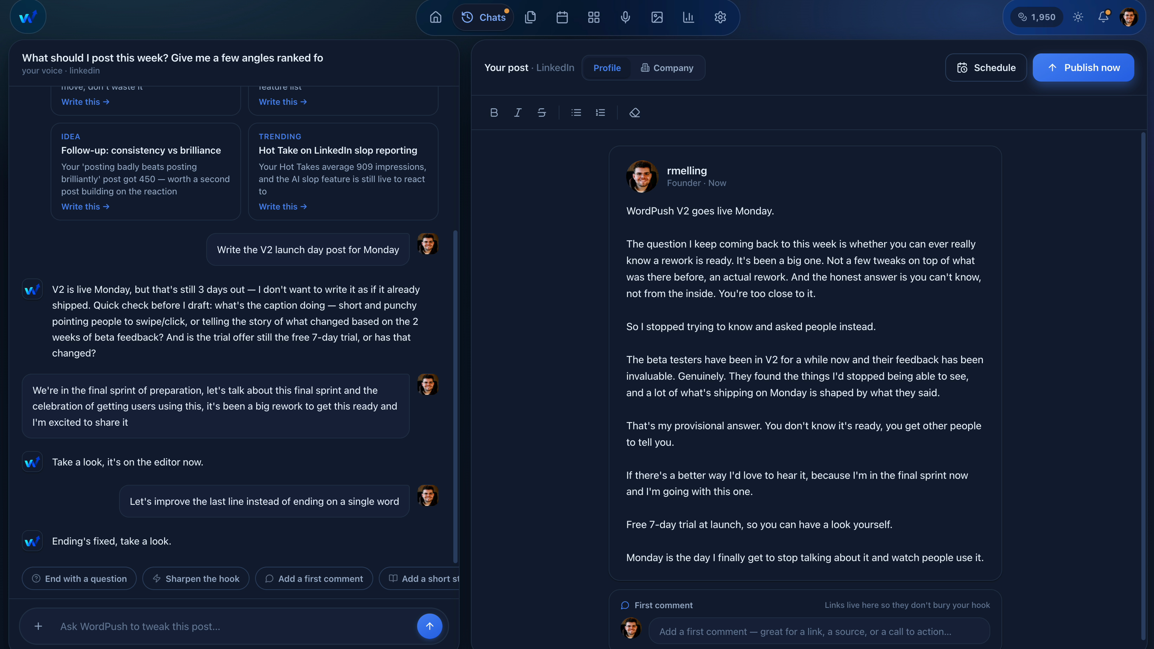Open the analytics bar chart icon
Image resolution: width=1154 pixels, height=649 pixels.
tap(688, 18)
